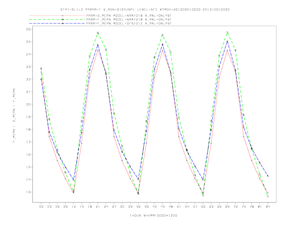The height and width of the screenshot is (225, 292).
Task: Click x-axis forecast hour label 18
Action: pos(90,207)
